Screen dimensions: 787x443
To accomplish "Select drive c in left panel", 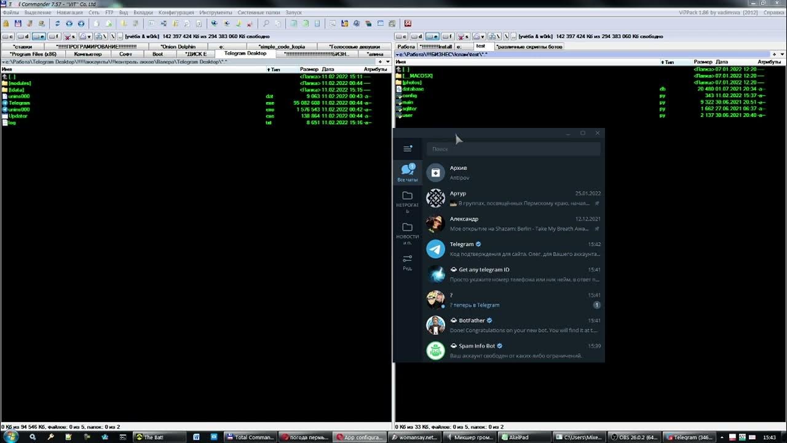I will (8, 36).
